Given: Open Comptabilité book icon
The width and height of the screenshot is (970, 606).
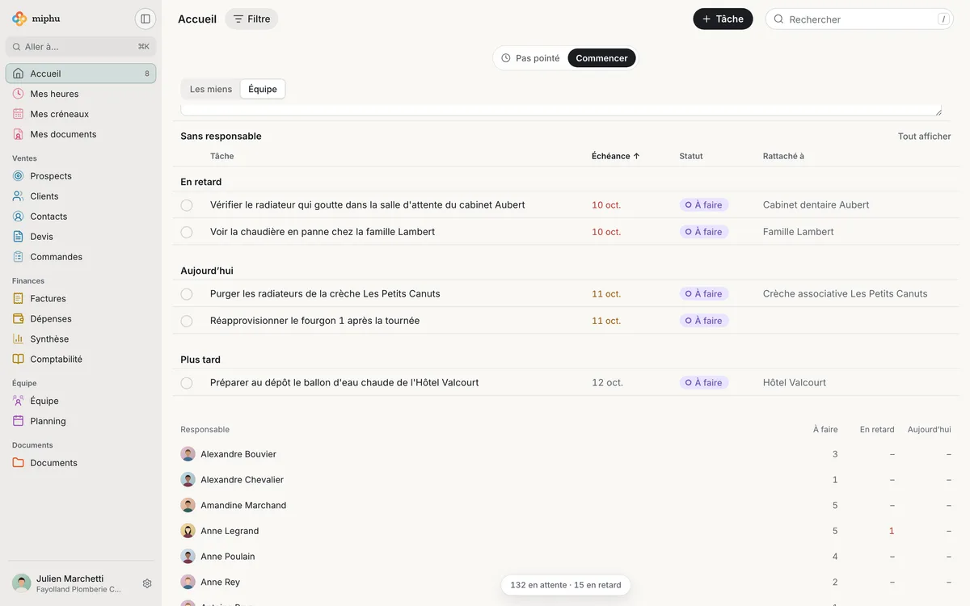Looking at the screenshot, I should [18, 359].
